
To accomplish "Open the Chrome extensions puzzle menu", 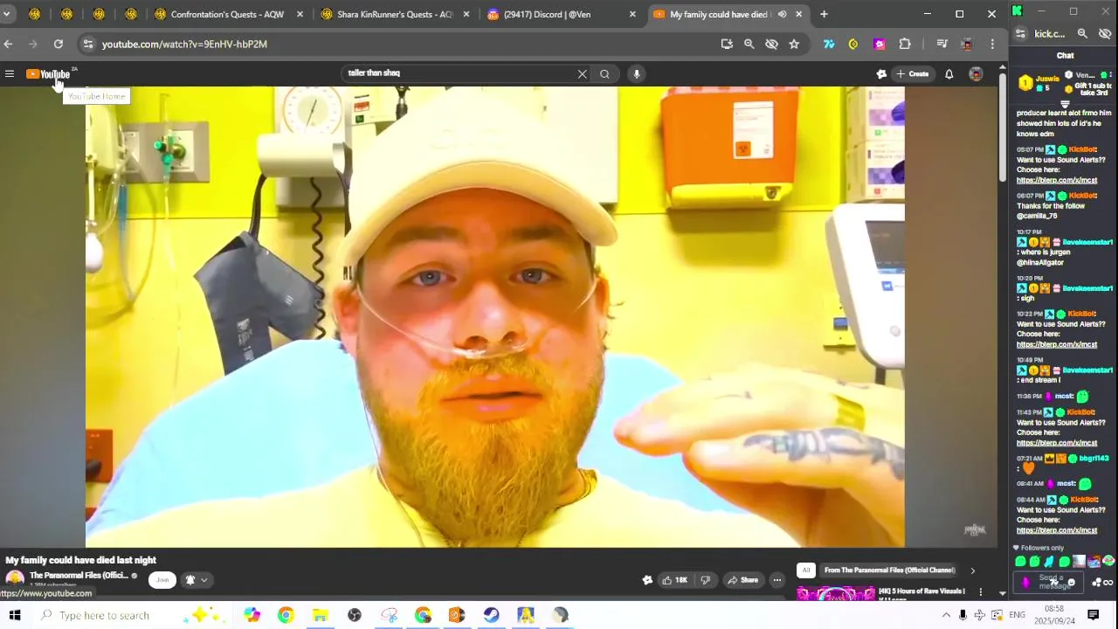I will 905,44.
